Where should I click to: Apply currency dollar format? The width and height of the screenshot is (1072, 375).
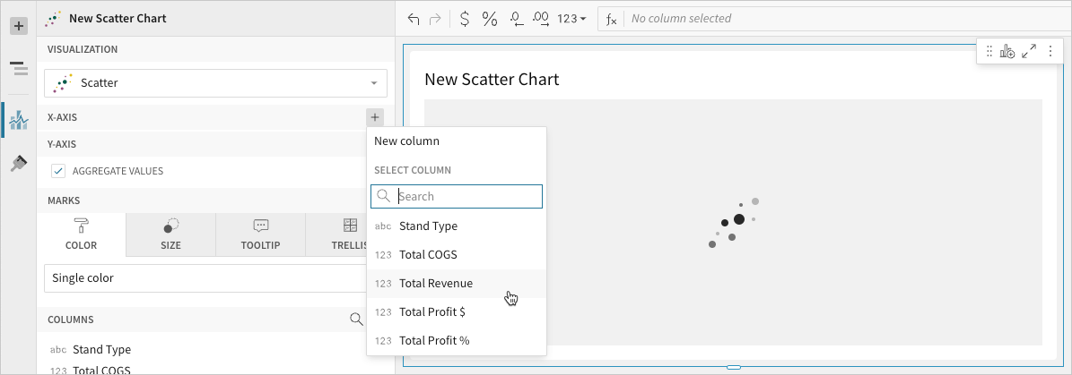pyautogui.click(x=465, y=19)
